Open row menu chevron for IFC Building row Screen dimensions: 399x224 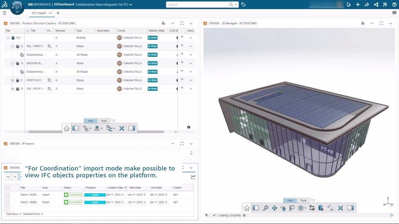[x=191, y=38]
